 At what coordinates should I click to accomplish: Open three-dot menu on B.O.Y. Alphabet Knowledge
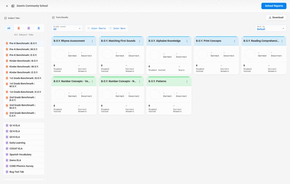coord(187,41)
